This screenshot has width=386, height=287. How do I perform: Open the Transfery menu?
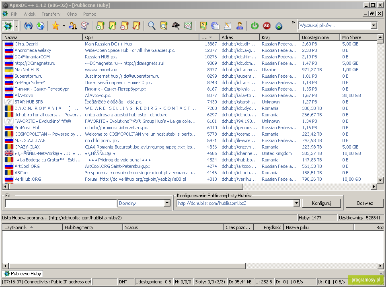[x=51, y=14]
